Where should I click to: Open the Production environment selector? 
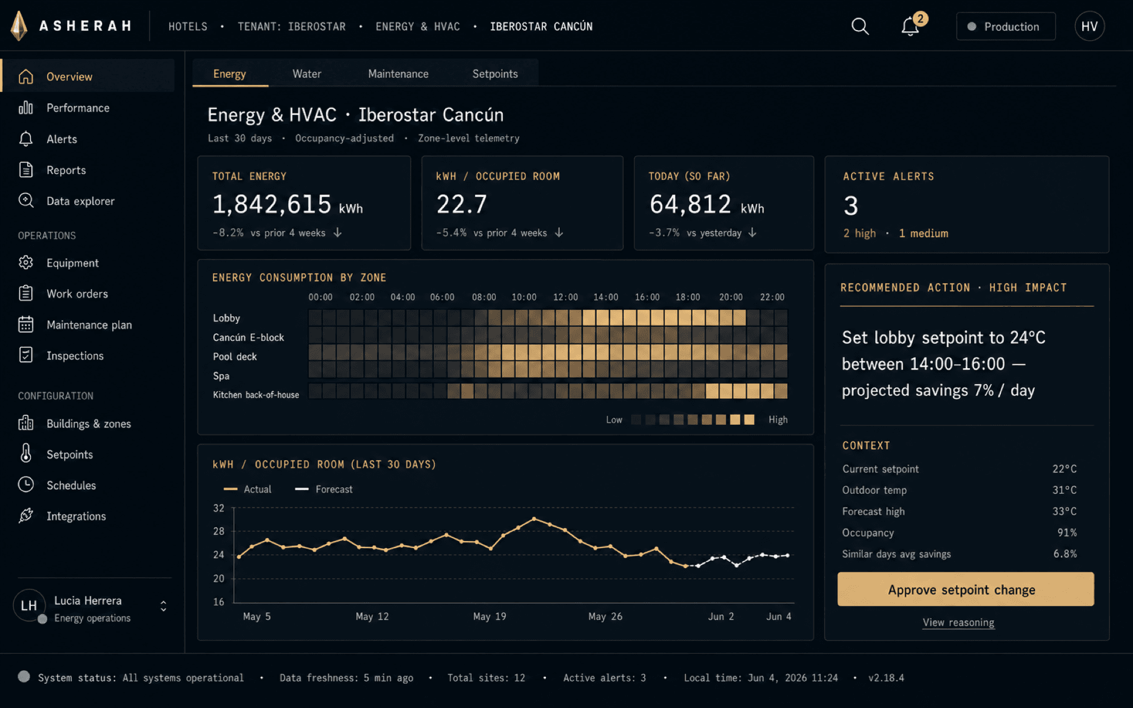tap(1006, 27)
